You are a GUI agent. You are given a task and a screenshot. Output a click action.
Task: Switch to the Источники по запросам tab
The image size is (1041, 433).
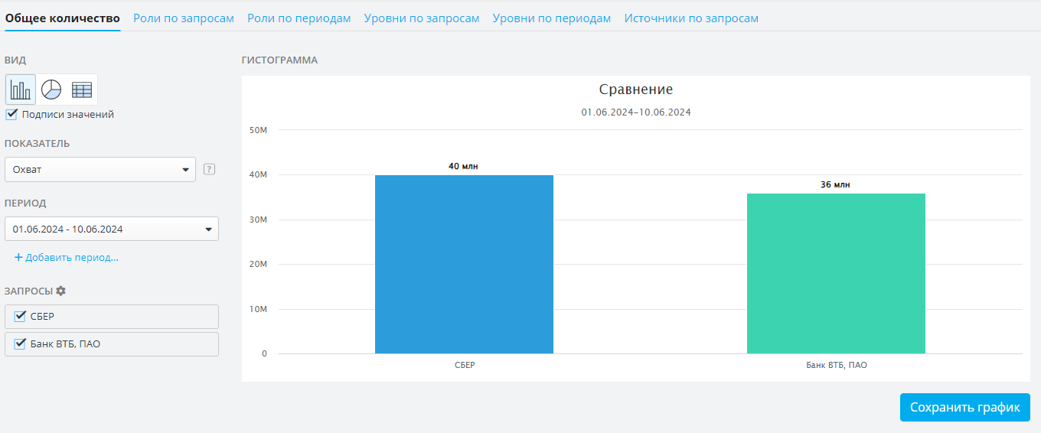pos(691,18)
